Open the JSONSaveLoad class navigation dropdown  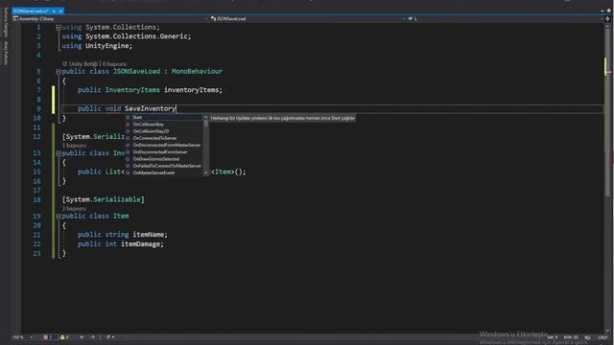[x=307, y=19]
